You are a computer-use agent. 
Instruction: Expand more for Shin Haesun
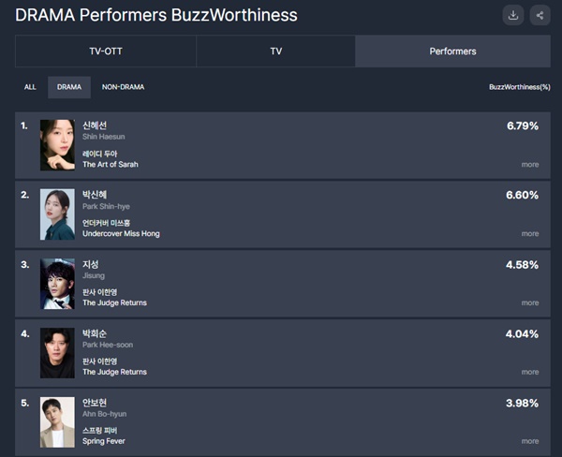point(530,165)
